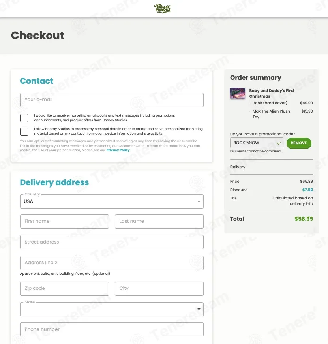Click the book cover thumbnail in order summary
Screen dimensions: 328x344
[x=238, y=94]
